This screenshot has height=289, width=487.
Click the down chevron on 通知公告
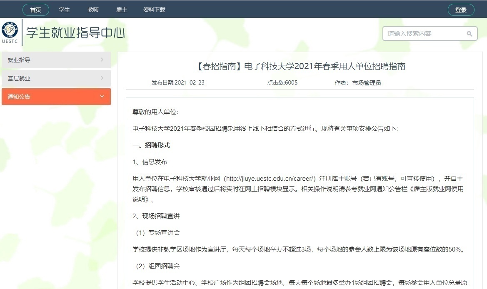(x=102, y=96)
